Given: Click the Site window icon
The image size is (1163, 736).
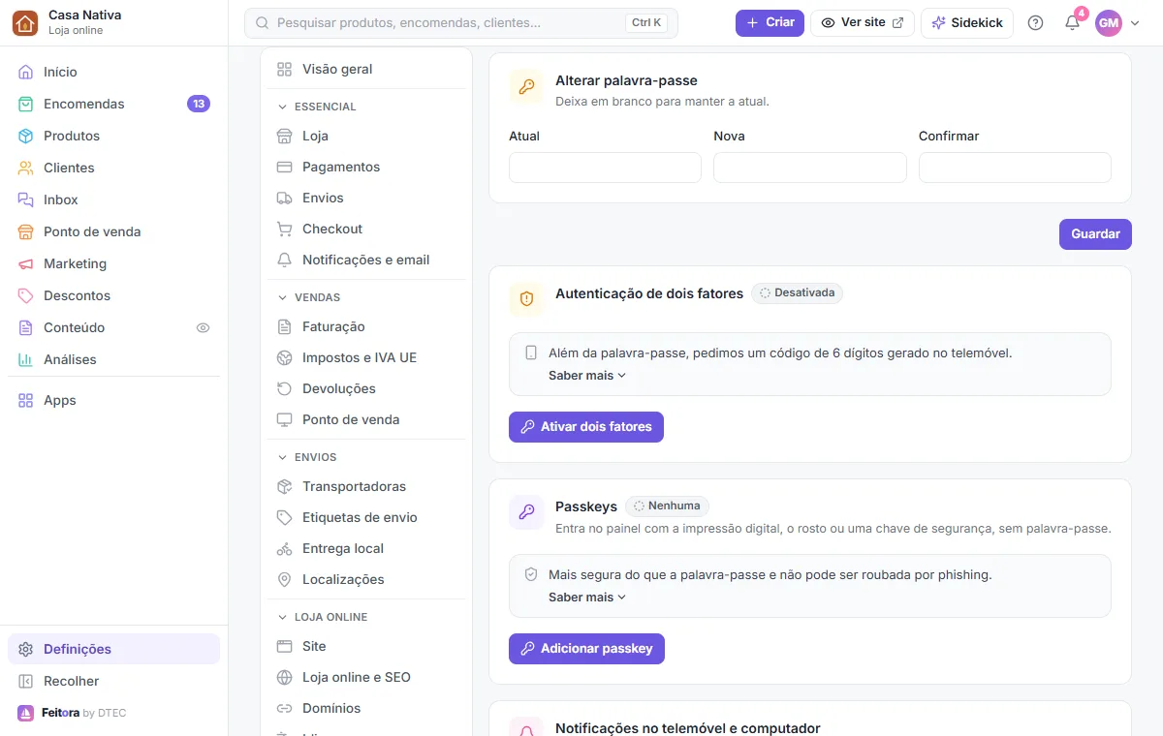Looking at the screenshot, I should coord(284,646).
